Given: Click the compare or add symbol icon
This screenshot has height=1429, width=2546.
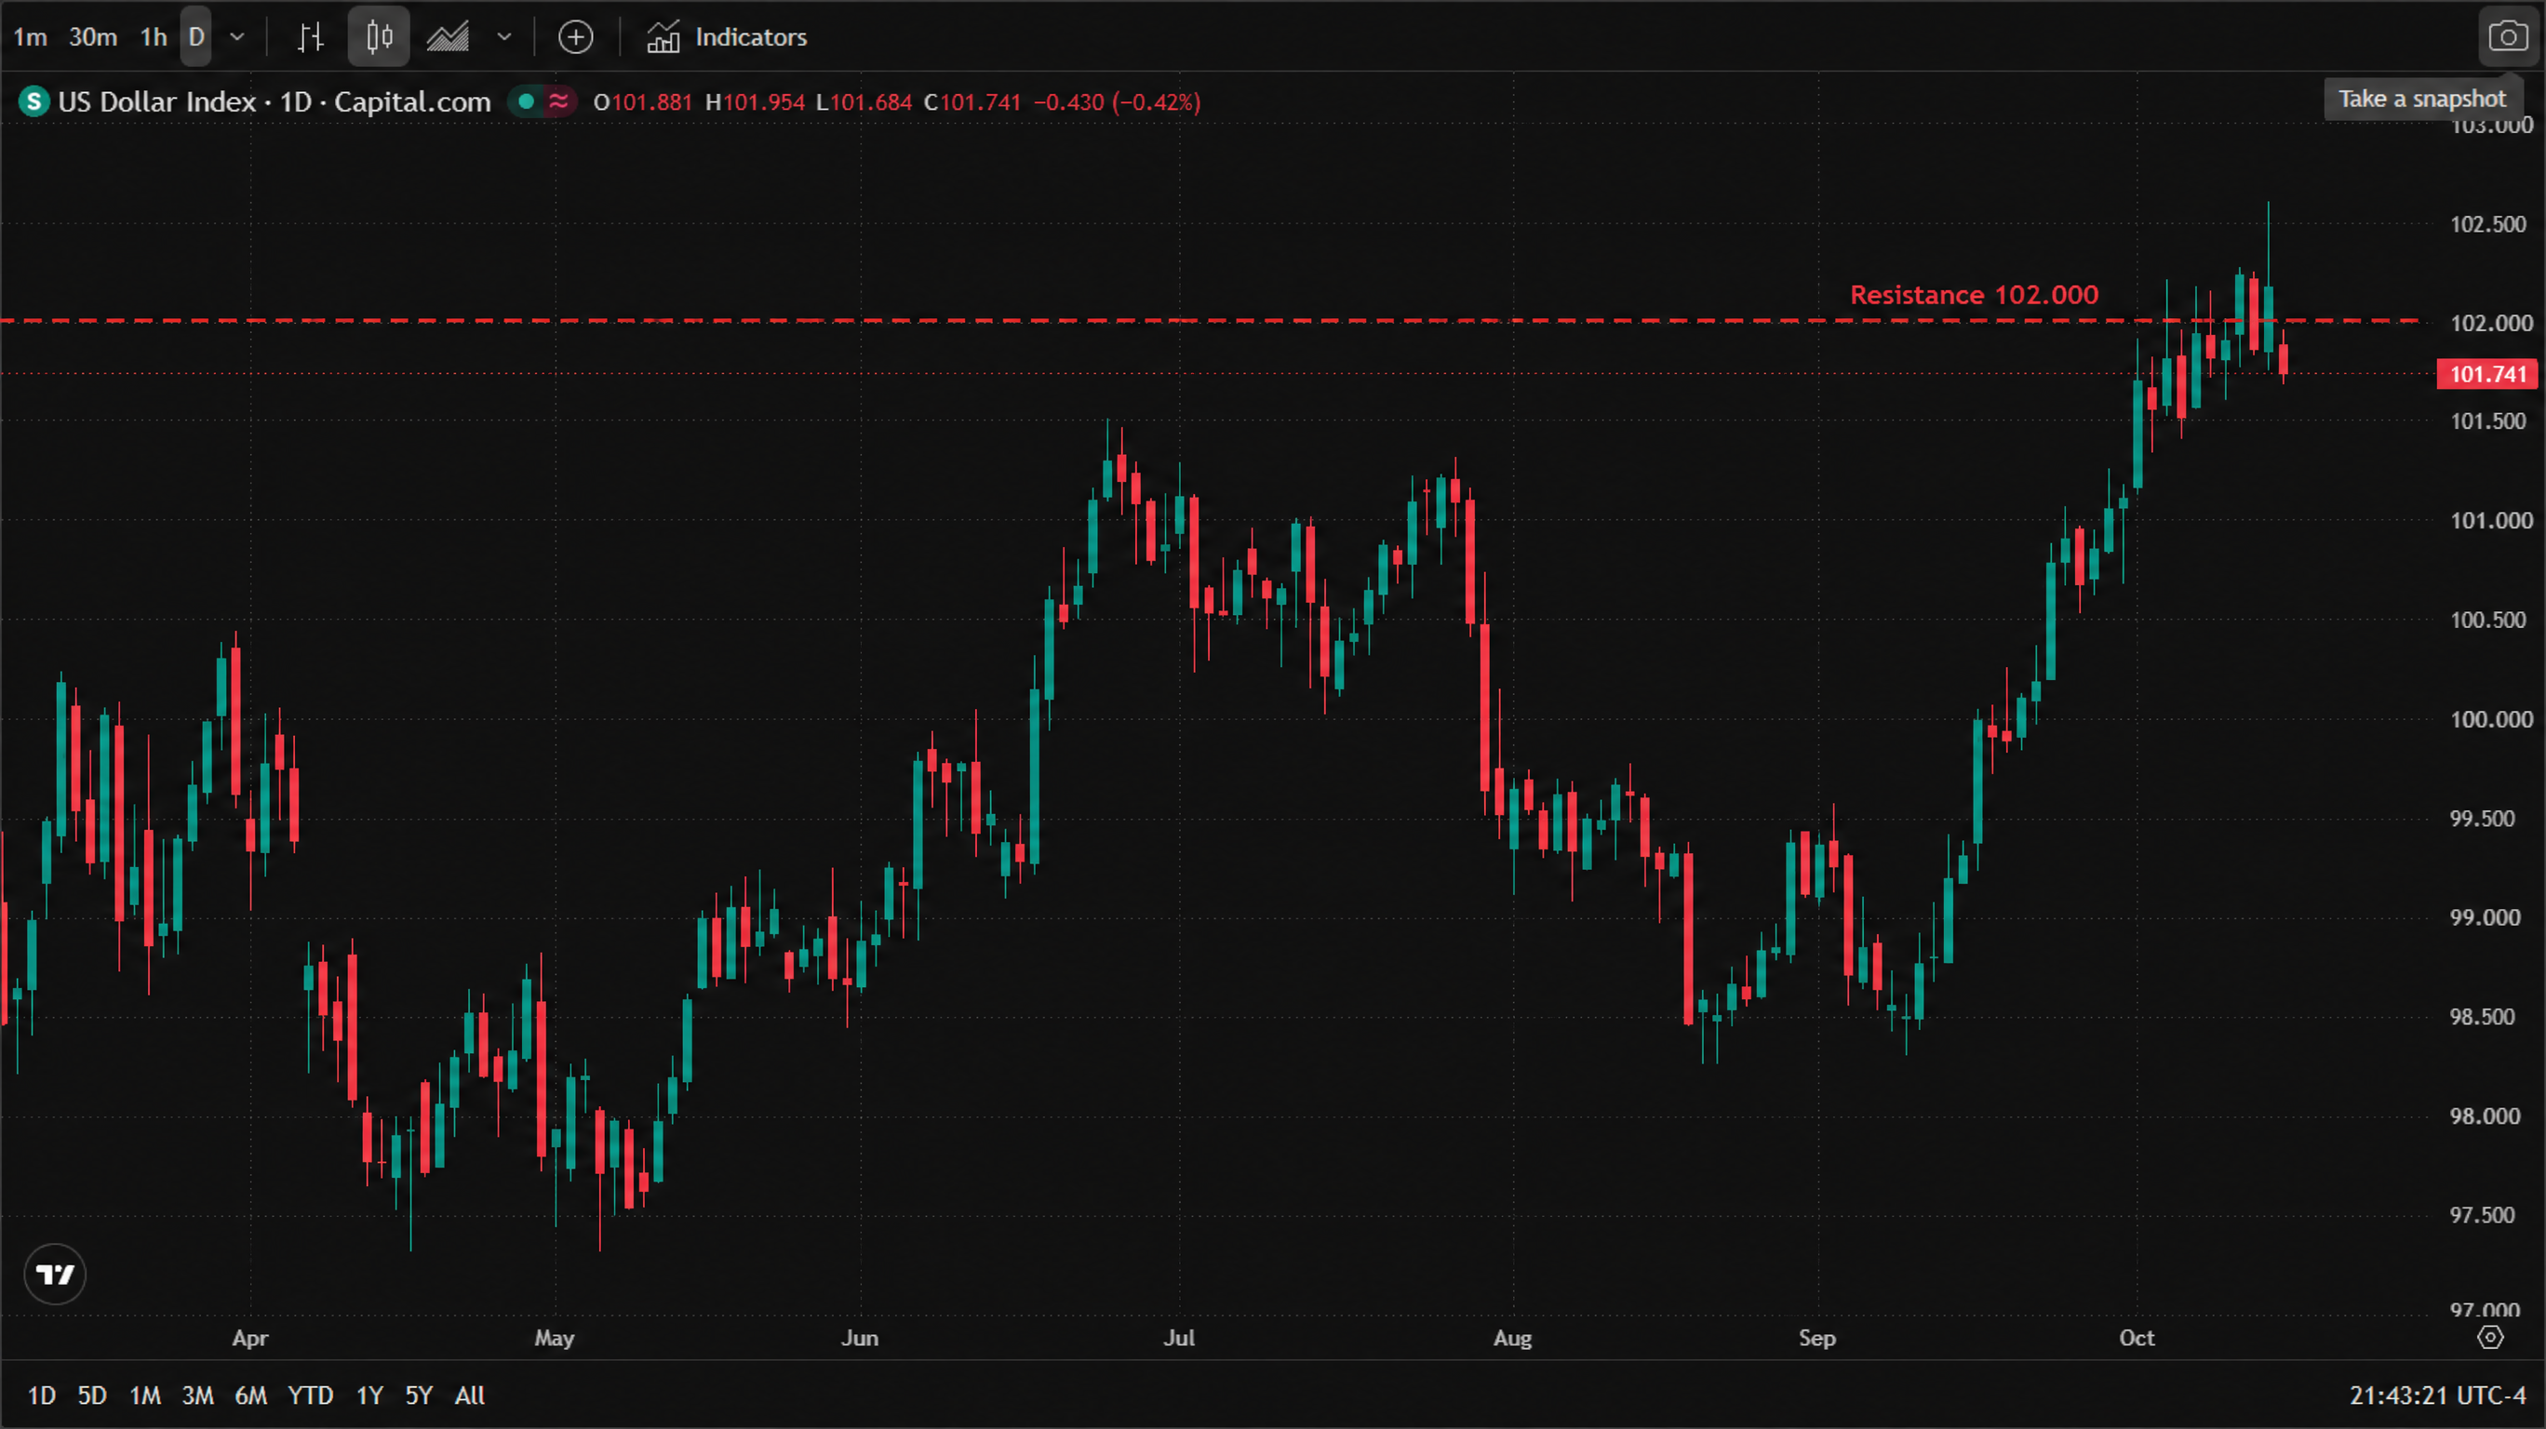Looking at the screenshot, I should point(575,37).
